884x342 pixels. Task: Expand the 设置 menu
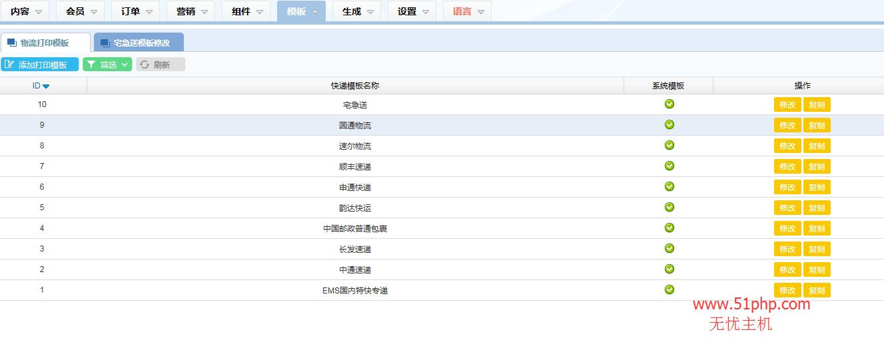[412, 11]
